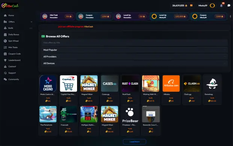Open the Rewardis Coca Cola offer
This screenshot has width=233, height=146.
tap(151, 120)
